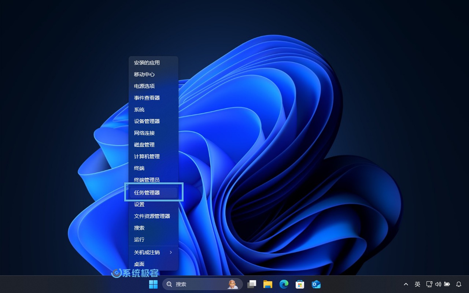Click the battery icon in the system tray
469x293 pixels.
click(447, 284)
